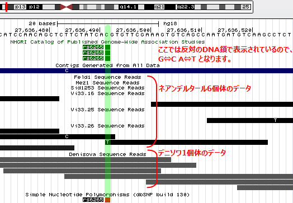Click the q21 band on the ideogram
This screenshot has height=203, width=293.
click(x=159, y=7)
